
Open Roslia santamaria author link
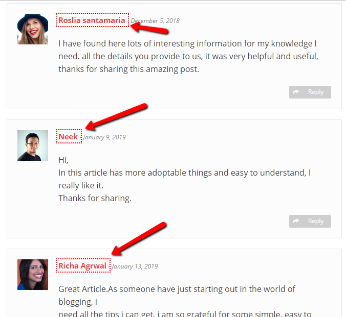92,20
